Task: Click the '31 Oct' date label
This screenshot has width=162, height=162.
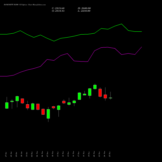Action: point(27,154)
